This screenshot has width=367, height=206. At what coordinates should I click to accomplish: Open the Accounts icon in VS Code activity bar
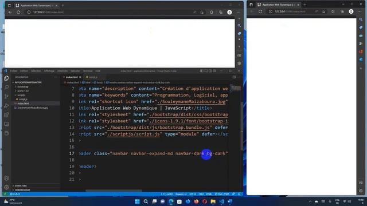pos(6,178)
